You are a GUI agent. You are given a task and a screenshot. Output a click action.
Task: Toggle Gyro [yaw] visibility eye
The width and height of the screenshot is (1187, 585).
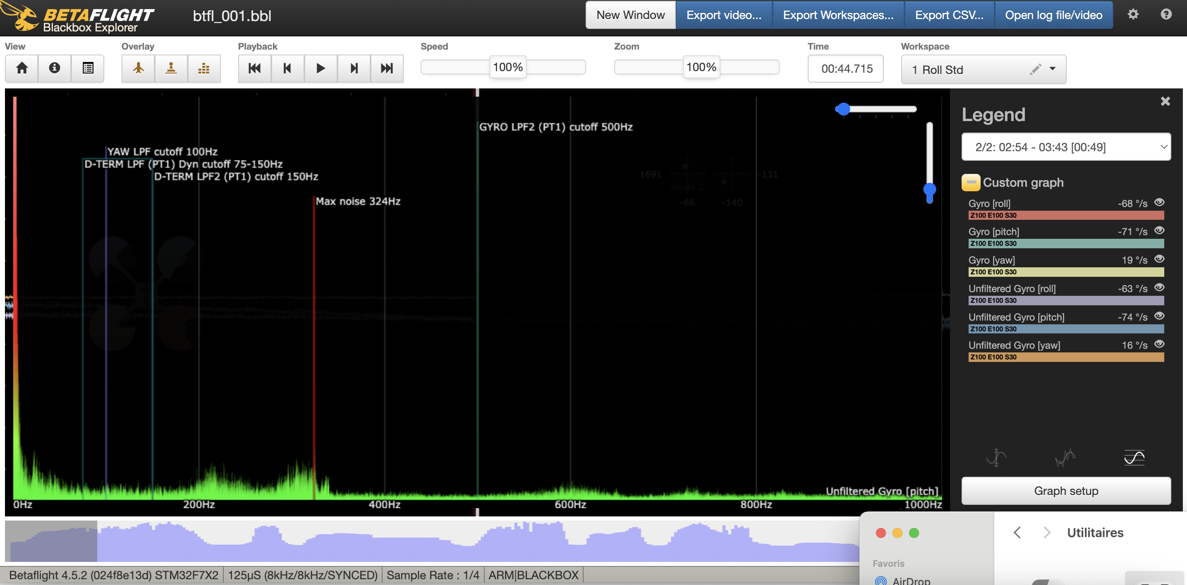point(1159,259)
